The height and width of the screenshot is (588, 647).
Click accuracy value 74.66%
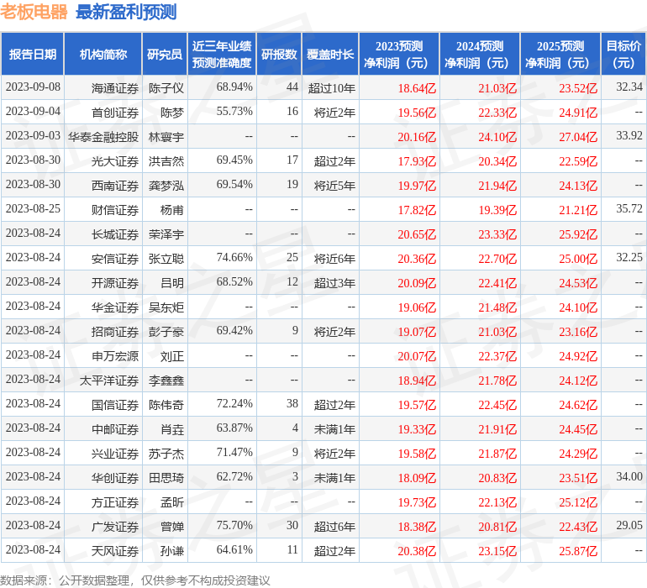coord(234,257)
